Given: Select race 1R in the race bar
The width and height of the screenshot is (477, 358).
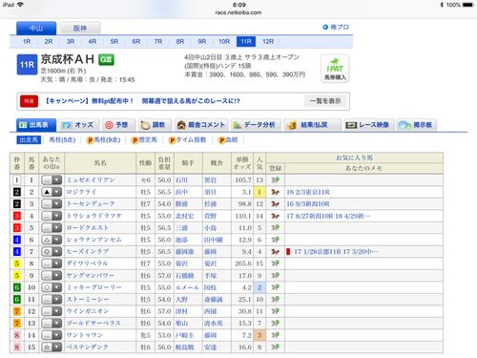Looking at the screenshot, I should click(27, 42).
